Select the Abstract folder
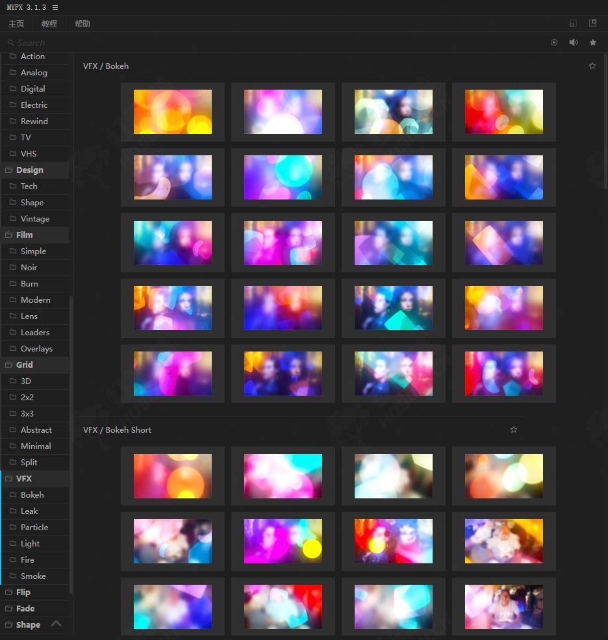The height and width of the screenshot is (640, 608). point(35,429)
